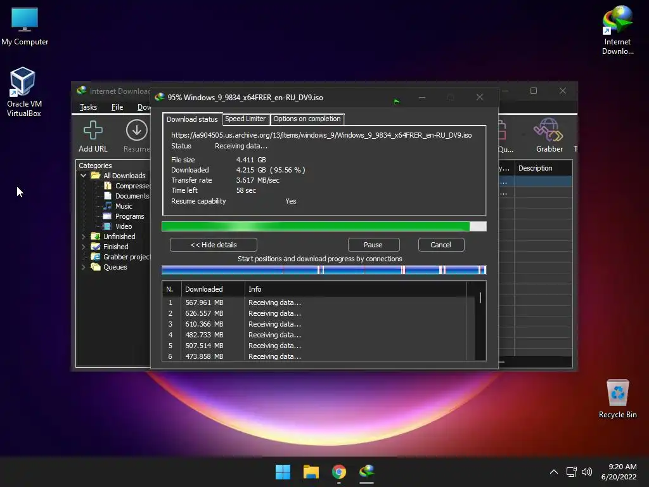The height and width of the screenshot is (487, 649).
Task: Switch to the Download status tab
Action: (x=192, y=119)
